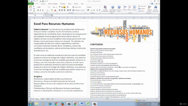Click the Autosuma button
This screenshot has width=188, height=106.
tap(142, 6)
